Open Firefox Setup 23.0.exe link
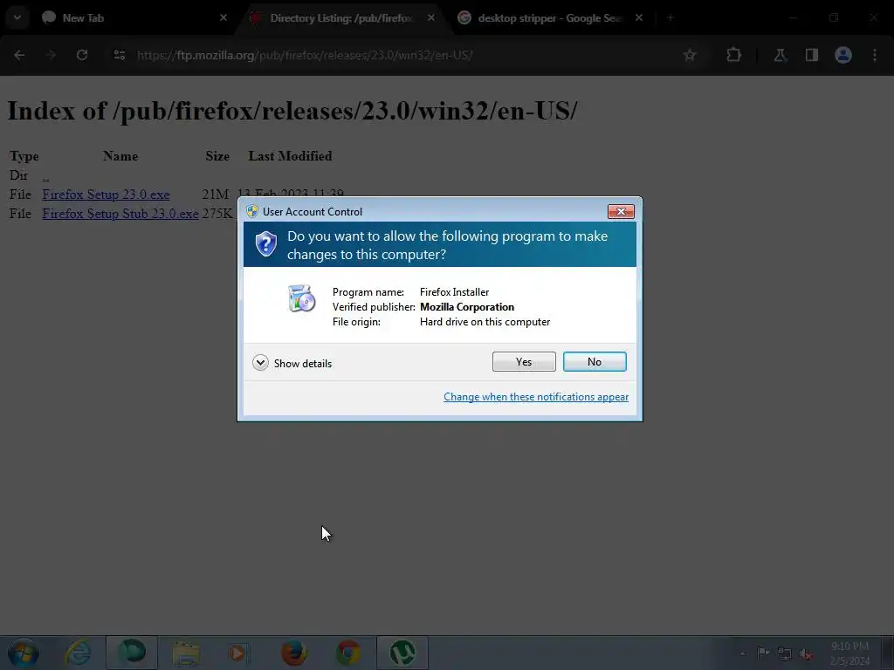Viewport: 894px width, 670px height. click(x=106, y=195)
